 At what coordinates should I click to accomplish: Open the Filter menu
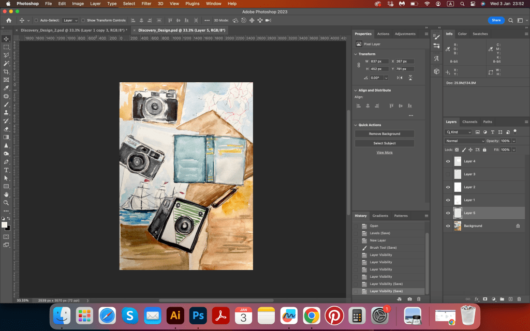pos(146,4)
